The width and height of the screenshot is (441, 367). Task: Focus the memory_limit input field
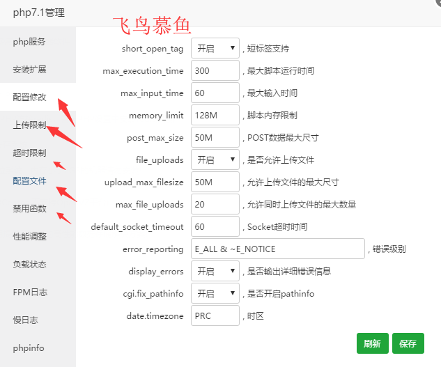[x=215, y=116]
